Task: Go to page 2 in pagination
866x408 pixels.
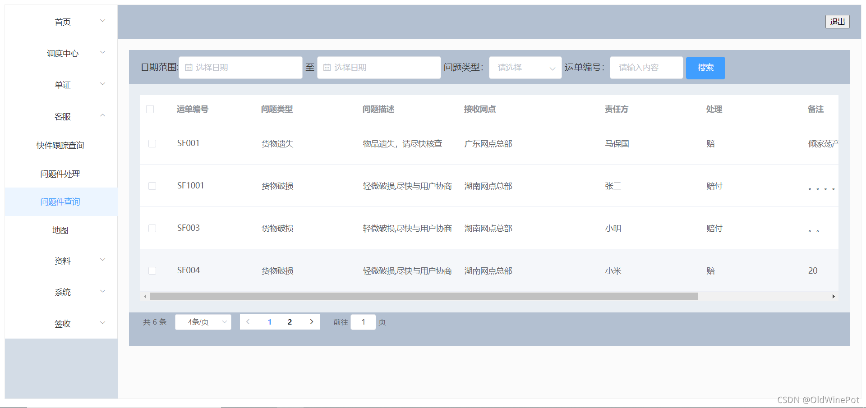Action: coord(290,322)
